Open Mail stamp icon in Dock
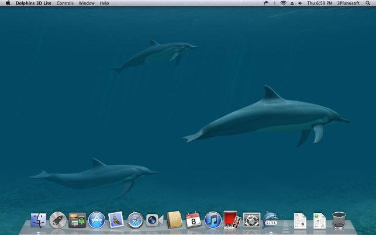Viewport: 376px width, 235px height. (116, 219)
